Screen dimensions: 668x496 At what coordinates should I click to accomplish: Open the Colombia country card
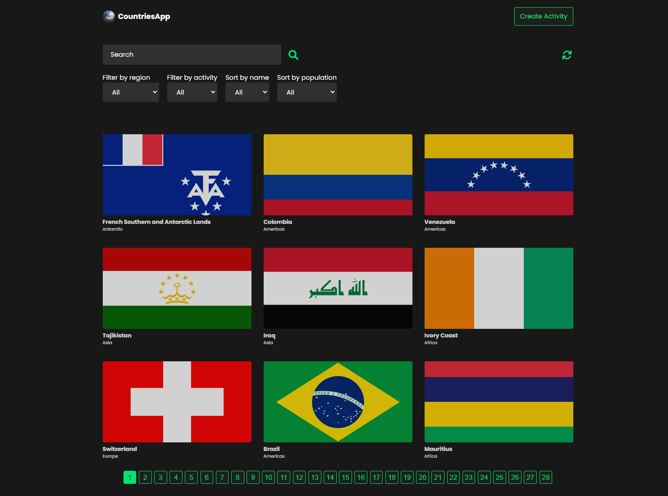click(x=338, y=175)
